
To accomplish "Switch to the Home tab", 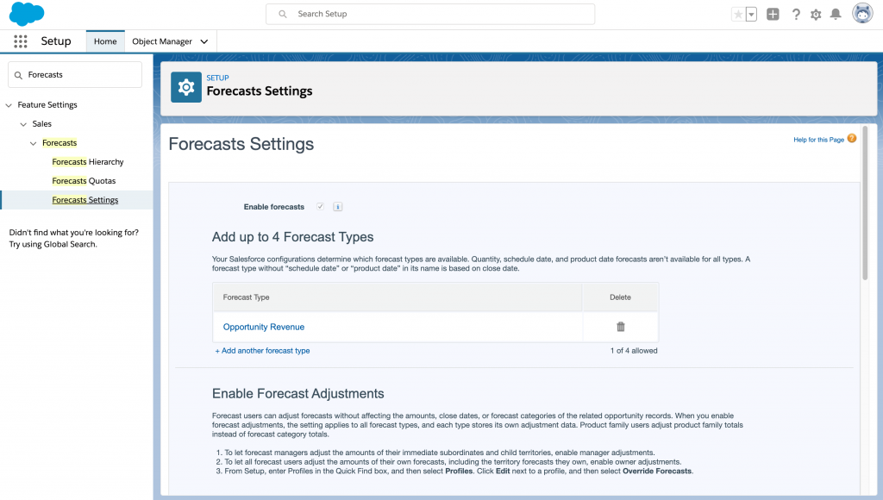I will tap(105, 41).
